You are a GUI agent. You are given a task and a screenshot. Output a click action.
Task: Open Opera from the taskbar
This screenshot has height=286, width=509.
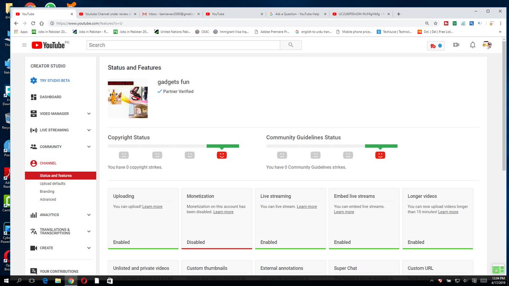[84, 280]
